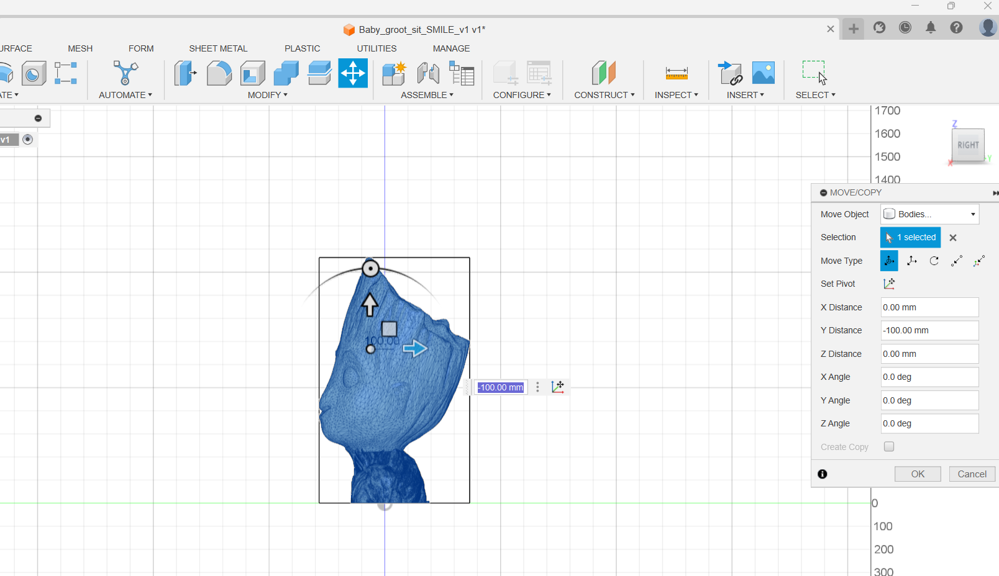Select the Midplane construct icon
999x576 pixels.
pyautogui.click(x=604, y=73)
